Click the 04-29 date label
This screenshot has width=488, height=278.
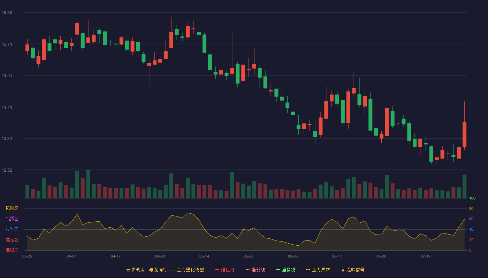pos(160,256)
